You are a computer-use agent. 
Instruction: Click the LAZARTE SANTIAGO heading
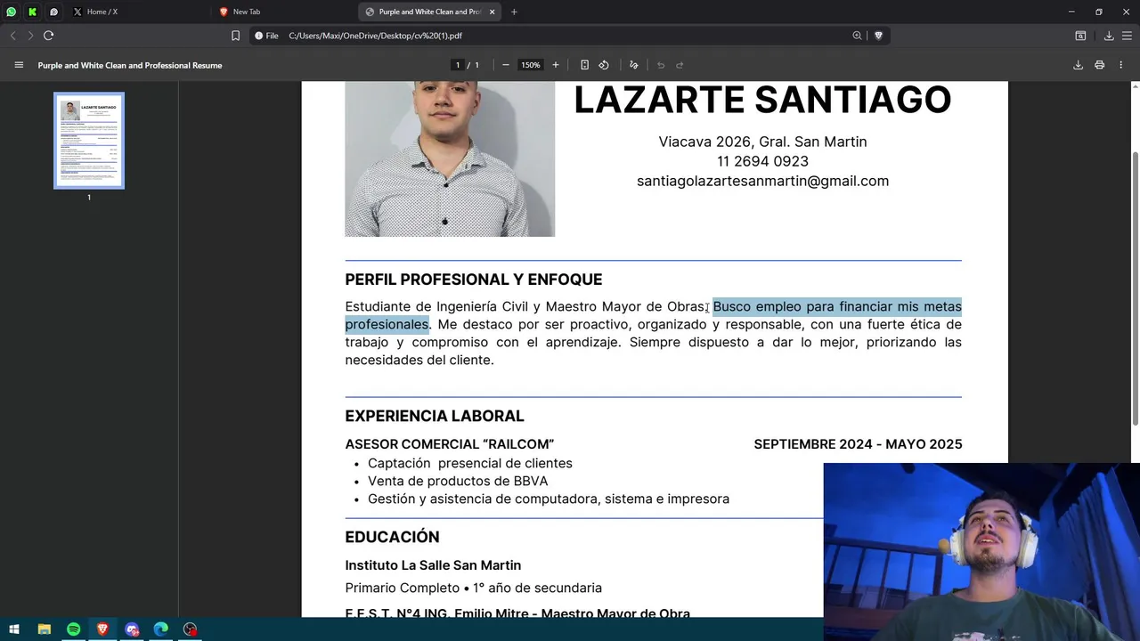[x=762, y=99]
